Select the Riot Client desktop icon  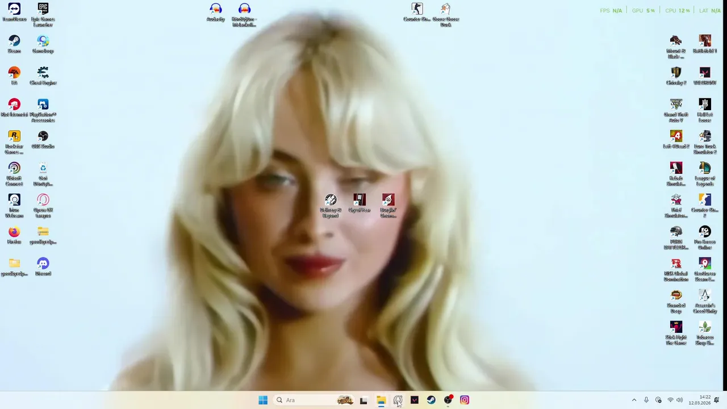[x=14, y=108]
